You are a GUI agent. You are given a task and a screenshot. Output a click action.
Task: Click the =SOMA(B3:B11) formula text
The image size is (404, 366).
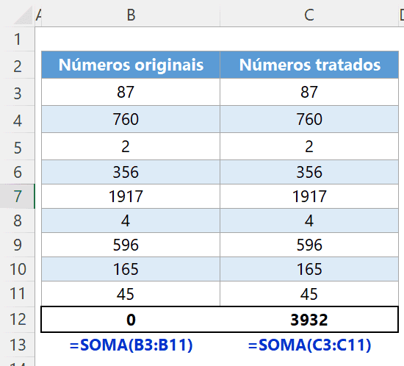coord(131,345)
